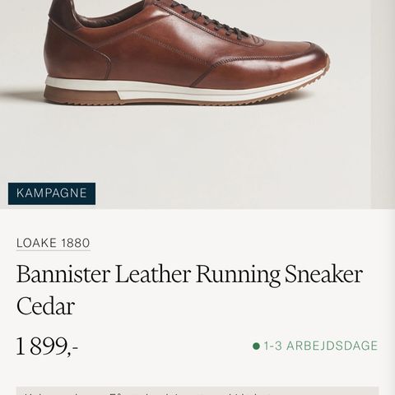Viewport: 395px width, 395px height.
Task: Click the sneaker's white midsole stripe
Action: coord(187,89)
